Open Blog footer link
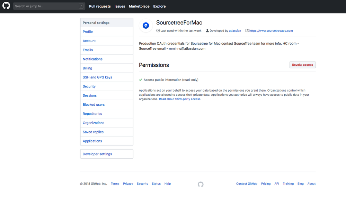The height and width of the screenshot is (197, 346). 300,184
